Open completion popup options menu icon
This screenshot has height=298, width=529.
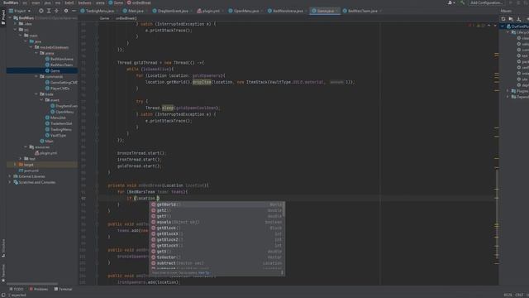282,272
